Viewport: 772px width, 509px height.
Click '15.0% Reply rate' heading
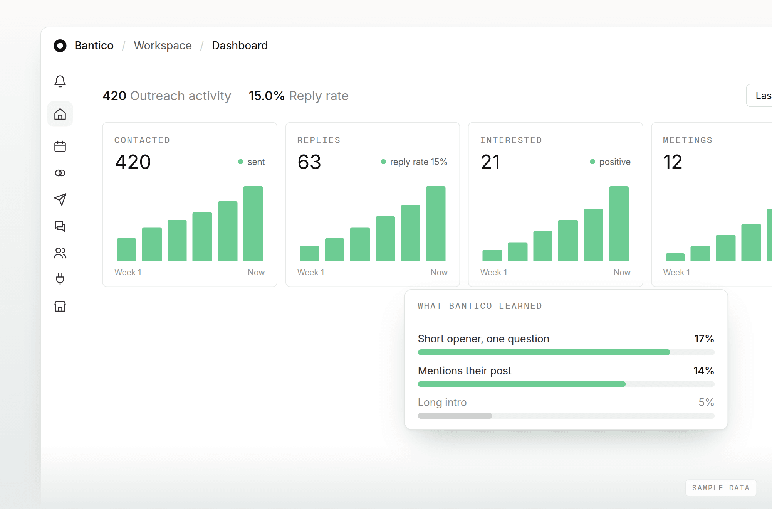299,96
